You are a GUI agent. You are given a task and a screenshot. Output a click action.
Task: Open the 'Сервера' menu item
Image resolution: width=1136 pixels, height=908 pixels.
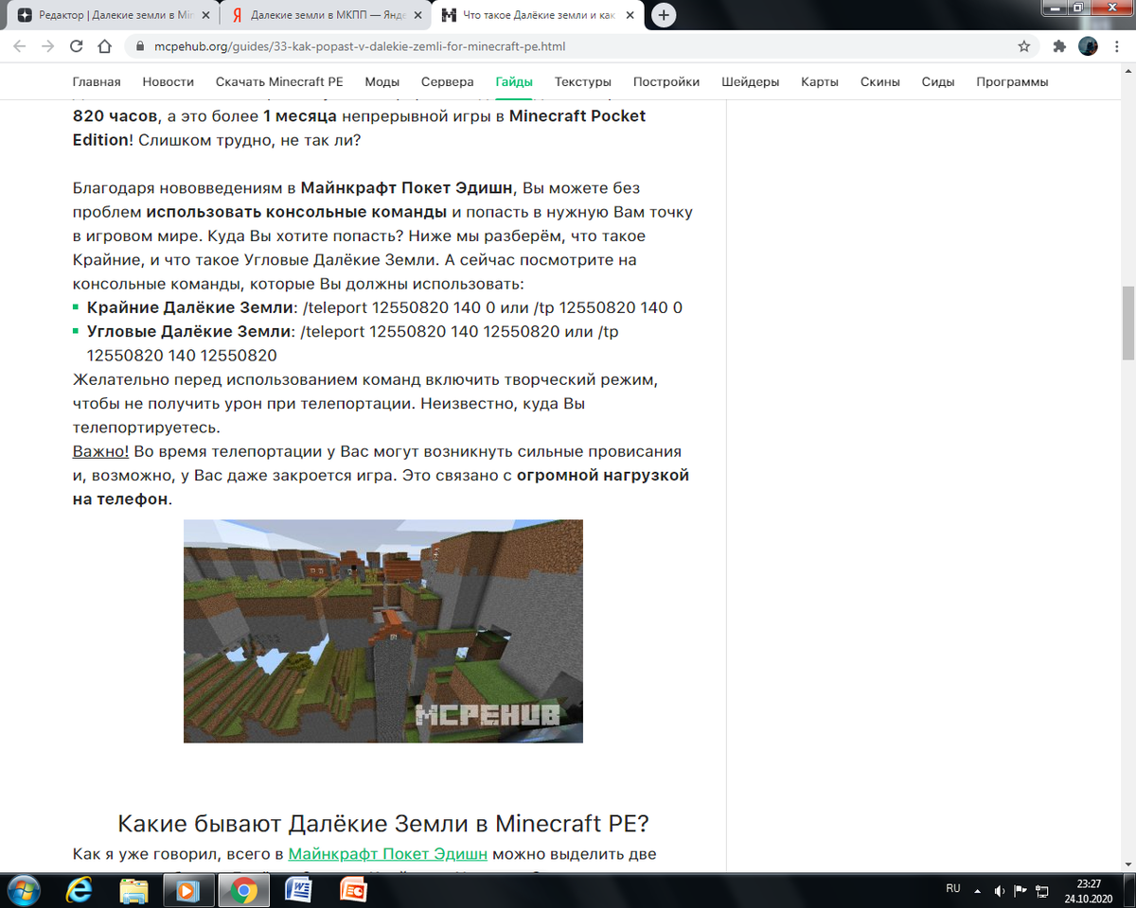click(x=448, y=82)
